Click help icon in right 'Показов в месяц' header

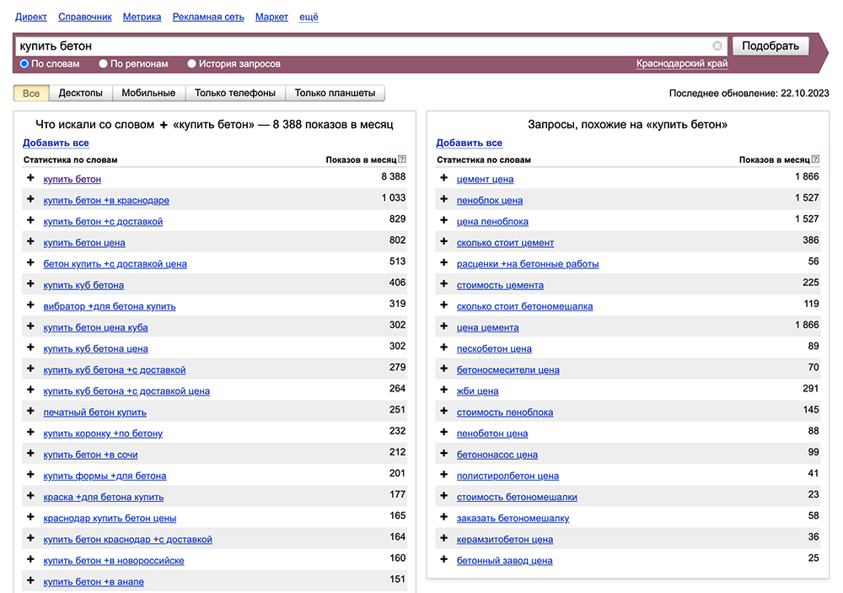click(815, 159)
